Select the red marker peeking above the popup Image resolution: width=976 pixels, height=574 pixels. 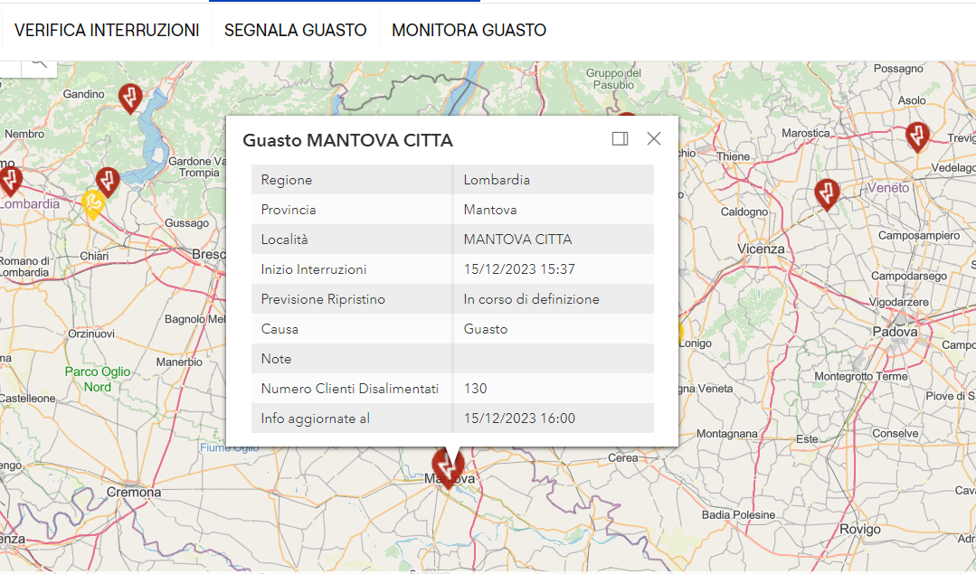pyautogui.click(x=627, y=118)
